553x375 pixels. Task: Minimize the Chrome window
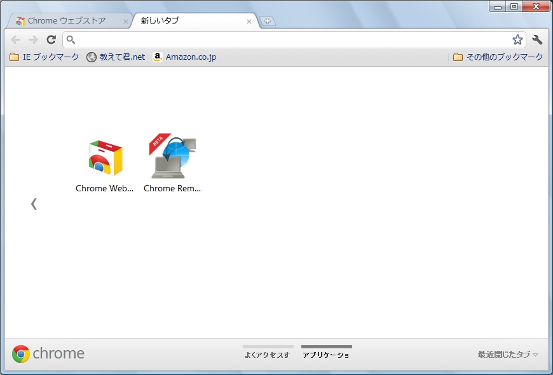[498, 6]
